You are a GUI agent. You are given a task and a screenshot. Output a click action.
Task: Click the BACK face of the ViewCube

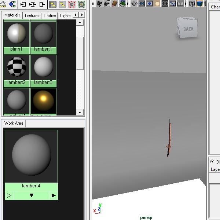coord(188,29)
